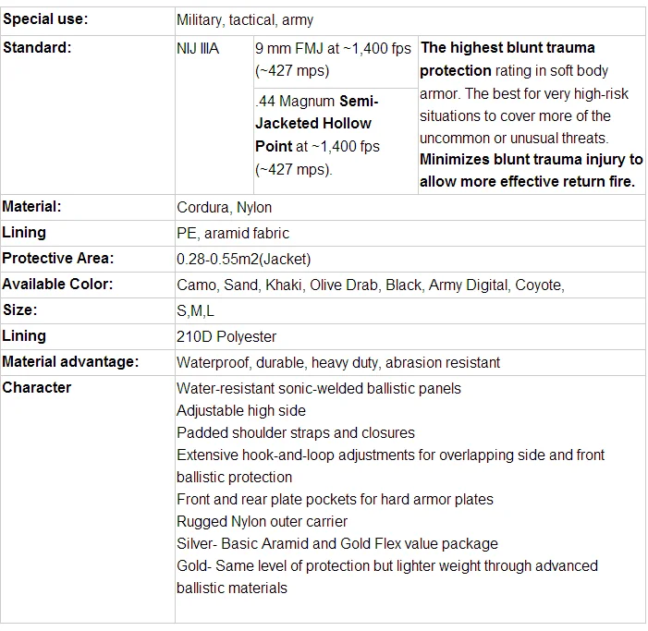
Task: Click the 'Protective Area:' label
Action: tap(58, 258)
